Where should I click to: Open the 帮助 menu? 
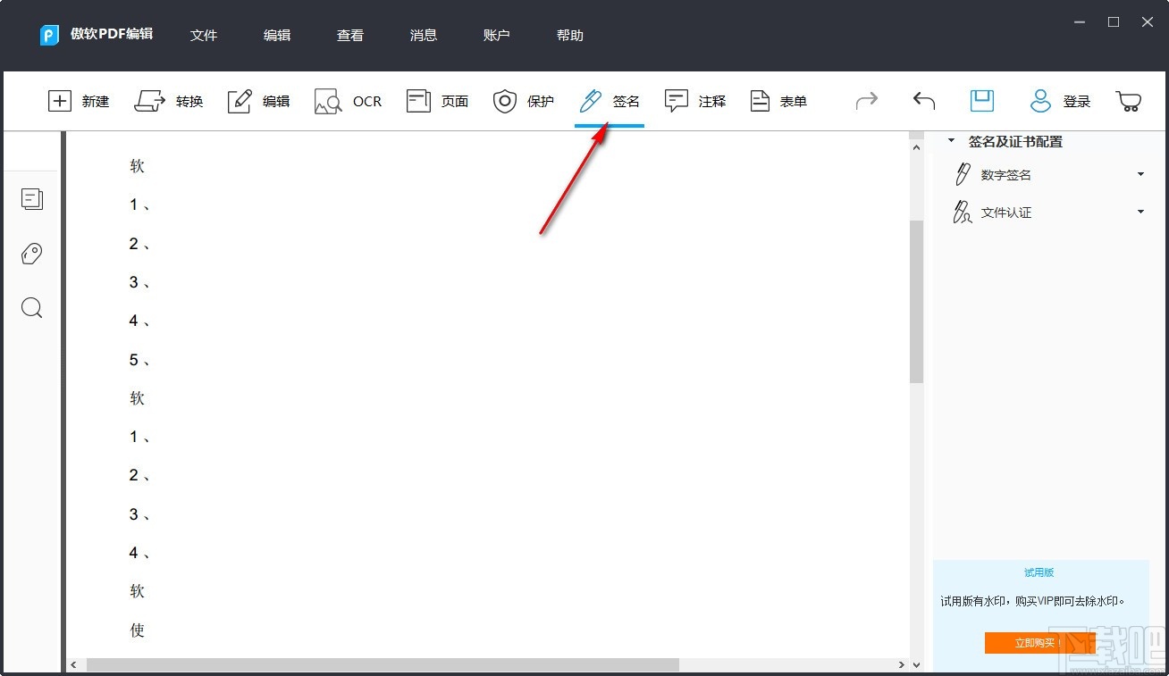point(569,36)
